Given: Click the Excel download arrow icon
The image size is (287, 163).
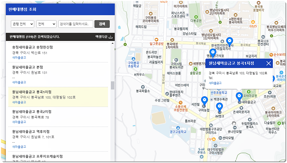Looking at the screenshot, I should click(x=110, y=37).
